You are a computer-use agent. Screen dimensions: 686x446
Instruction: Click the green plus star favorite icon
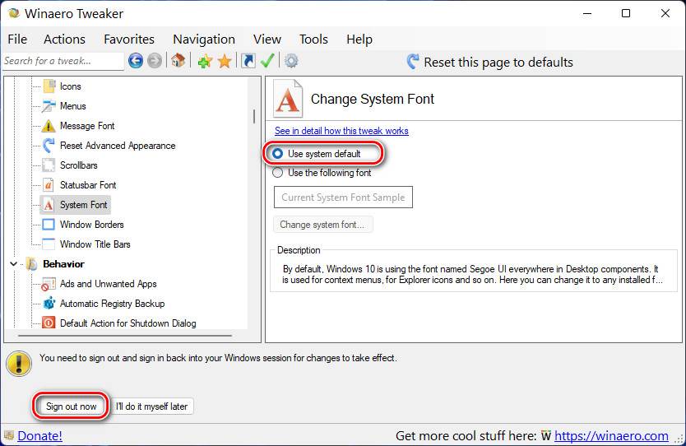click(x=205, y=61)
